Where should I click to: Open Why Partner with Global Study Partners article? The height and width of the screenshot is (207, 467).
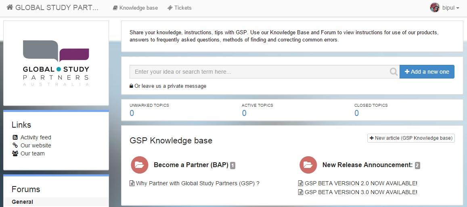pos(197,184)
